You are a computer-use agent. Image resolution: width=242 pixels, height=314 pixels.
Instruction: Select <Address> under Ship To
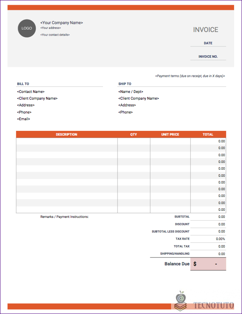pos(127,105)
